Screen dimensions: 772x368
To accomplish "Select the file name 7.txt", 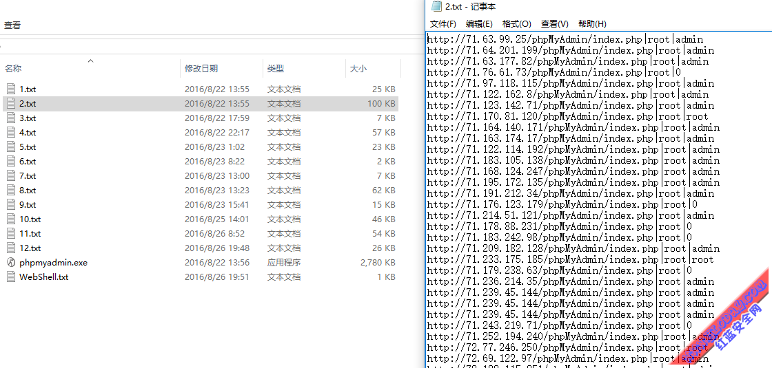I will [x=28, y=176].
